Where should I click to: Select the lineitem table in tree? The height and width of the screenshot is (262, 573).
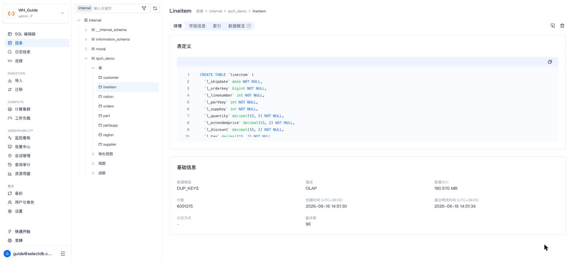tap(128, 87)
